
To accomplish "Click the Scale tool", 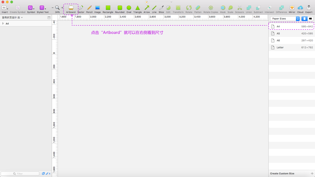I will [x=230, y=9].
